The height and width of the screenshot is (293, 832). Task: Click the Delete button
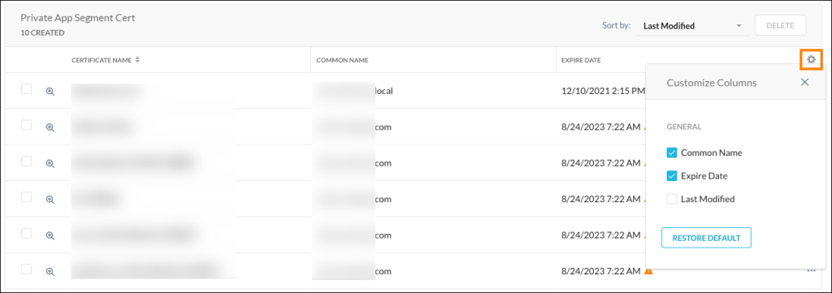(780, 25)
